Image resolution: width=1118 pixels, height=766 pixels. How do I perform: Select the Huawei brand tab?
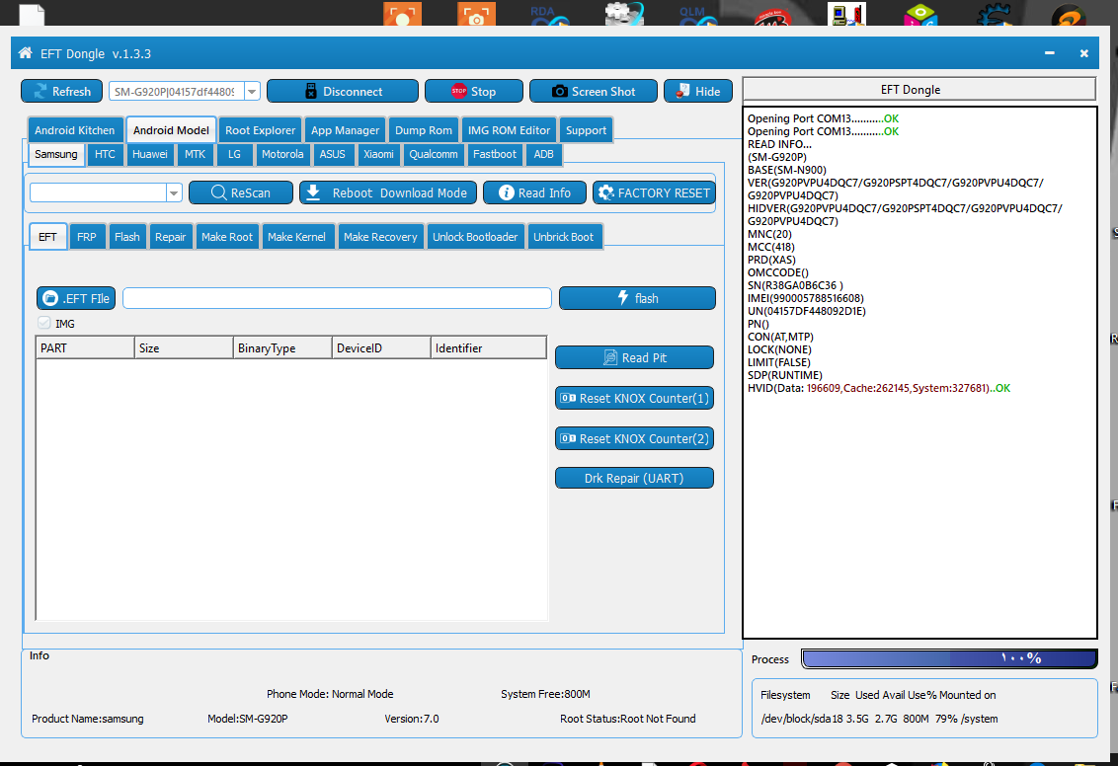tap(150, 154)
